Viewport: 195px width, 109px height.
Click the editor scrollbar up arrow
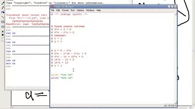tap(175, 14)
